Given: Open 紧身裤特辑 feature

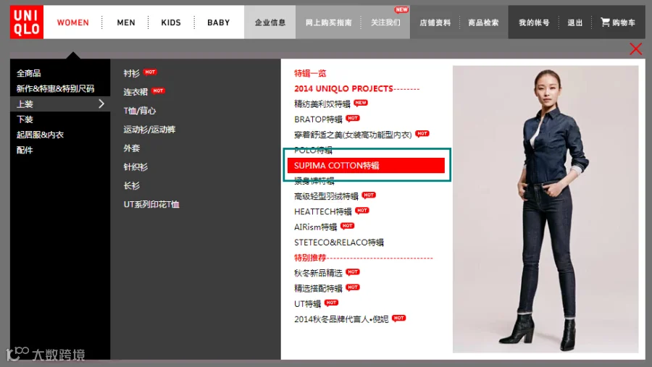Looking at the screenshot, I should point(314,180).
